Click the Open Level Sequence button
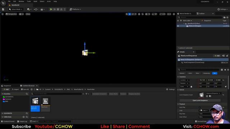The height and width of the screenshot is (129, 230). coord(200,100)
